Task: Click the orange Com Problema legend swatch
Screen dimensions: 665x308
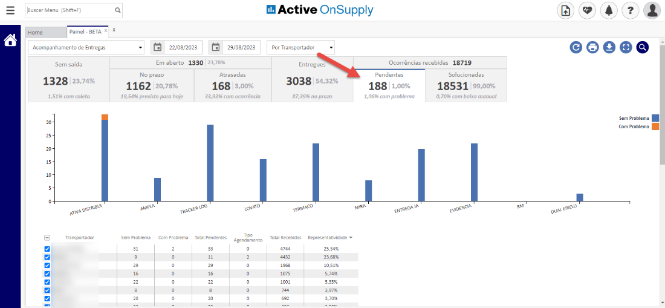Action: click(x=656, y=126)
